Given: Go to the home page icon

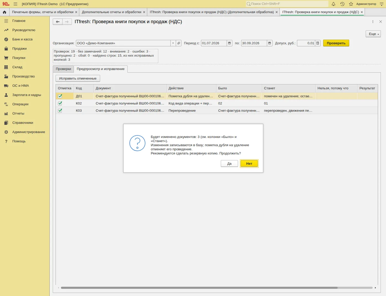Looking at the screenshot, I should tap(4, 12).
